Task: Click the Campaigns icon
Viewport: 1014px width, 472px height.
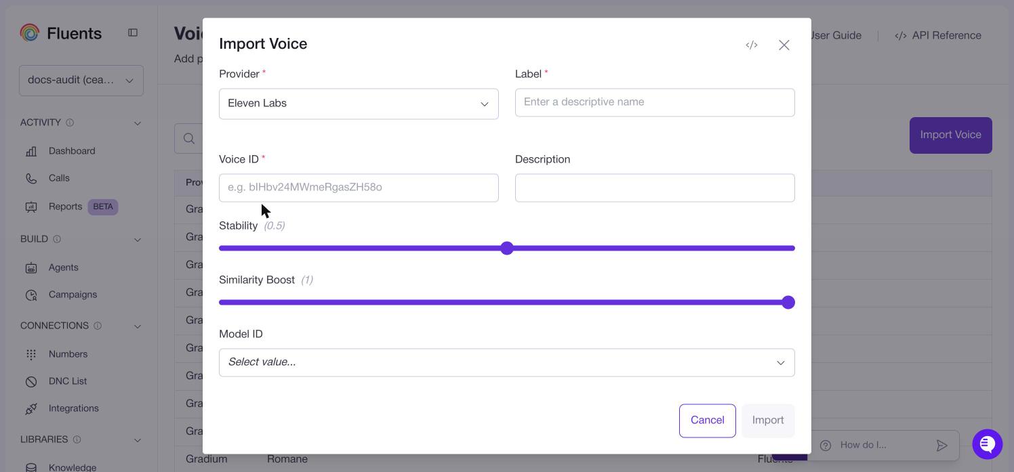Action: (x=31, y=295)
